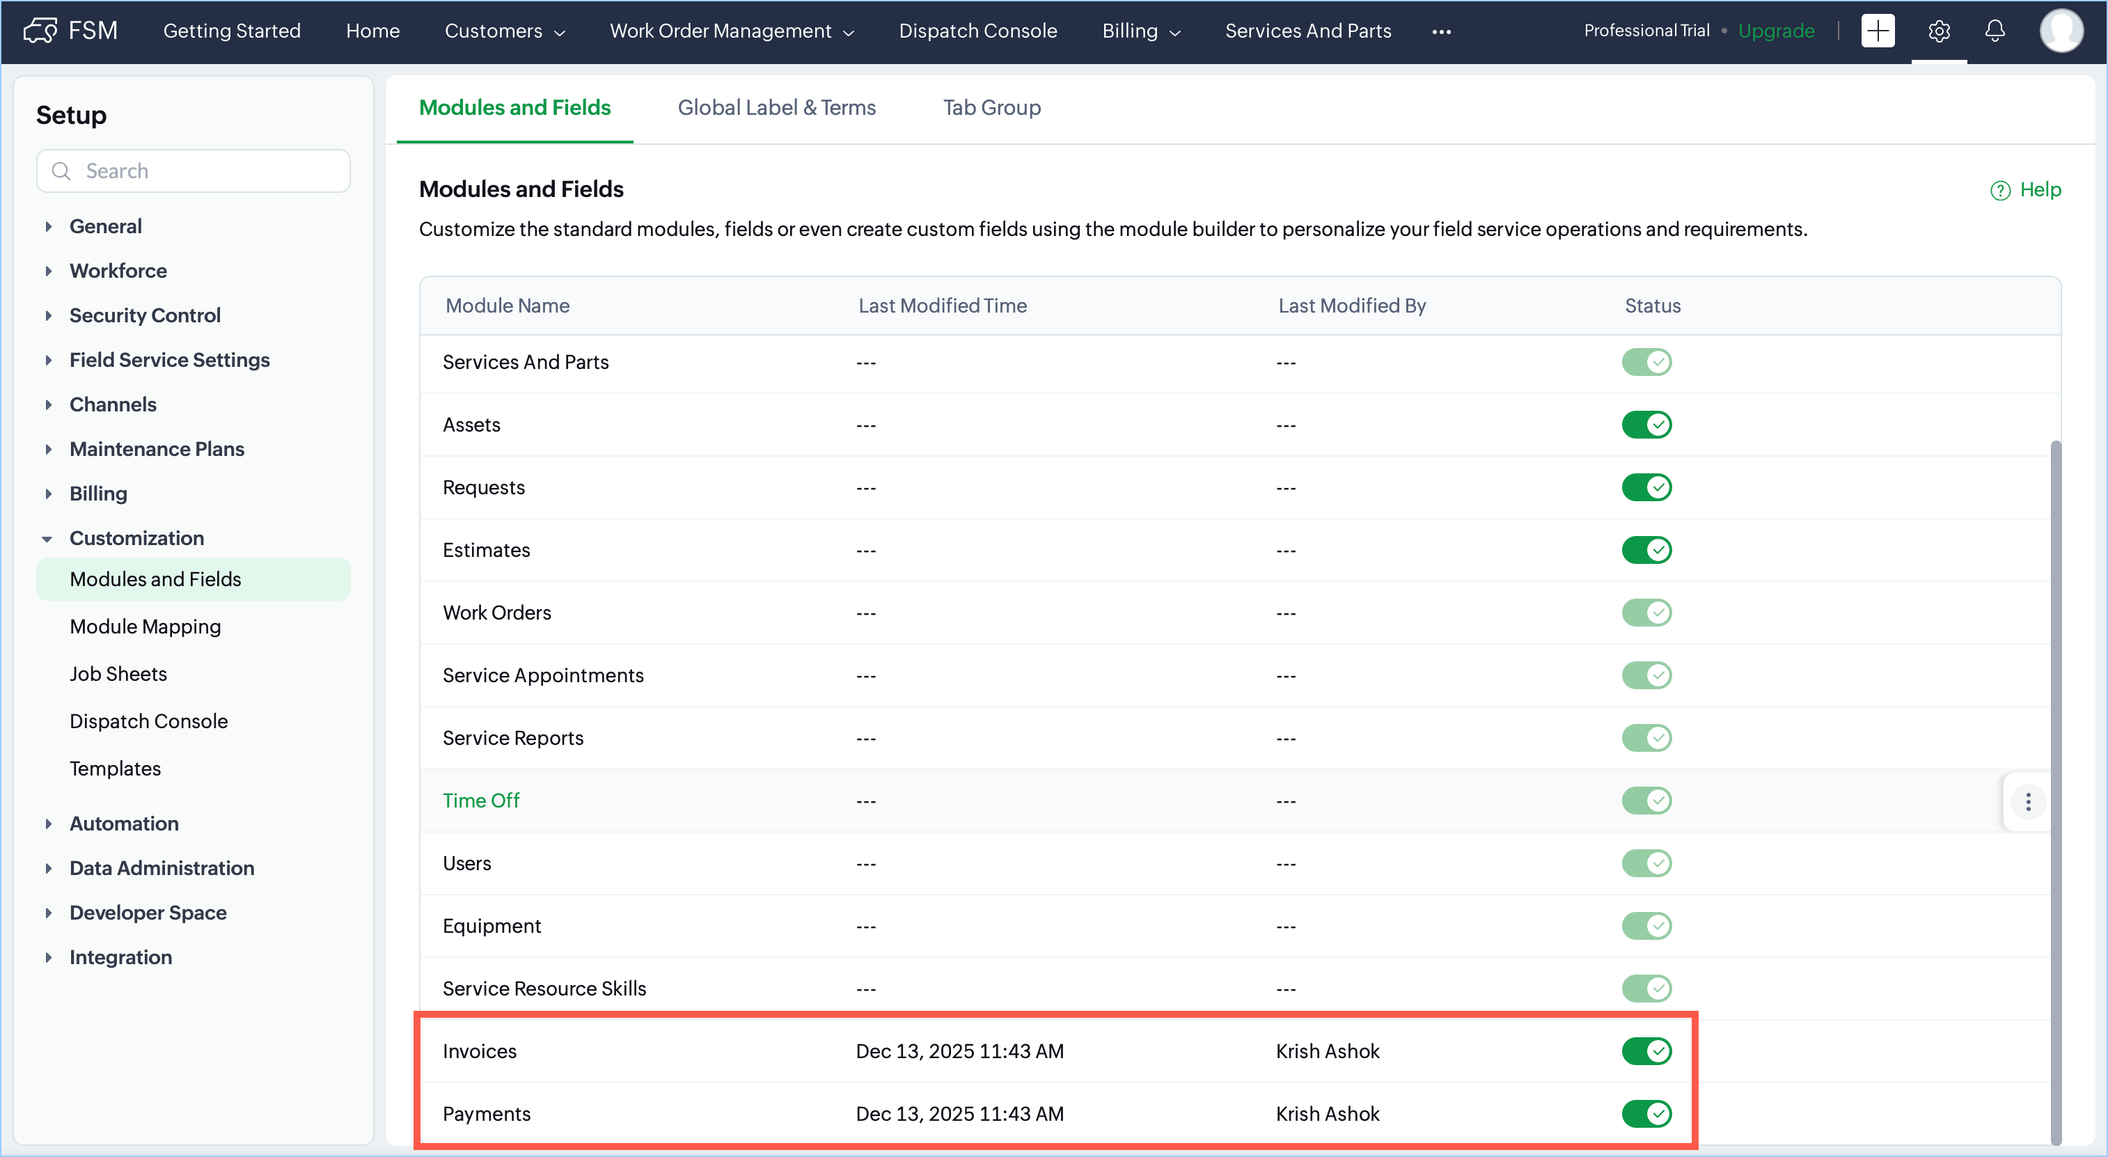Open the Customers dropdown menu

coord(504,31)
